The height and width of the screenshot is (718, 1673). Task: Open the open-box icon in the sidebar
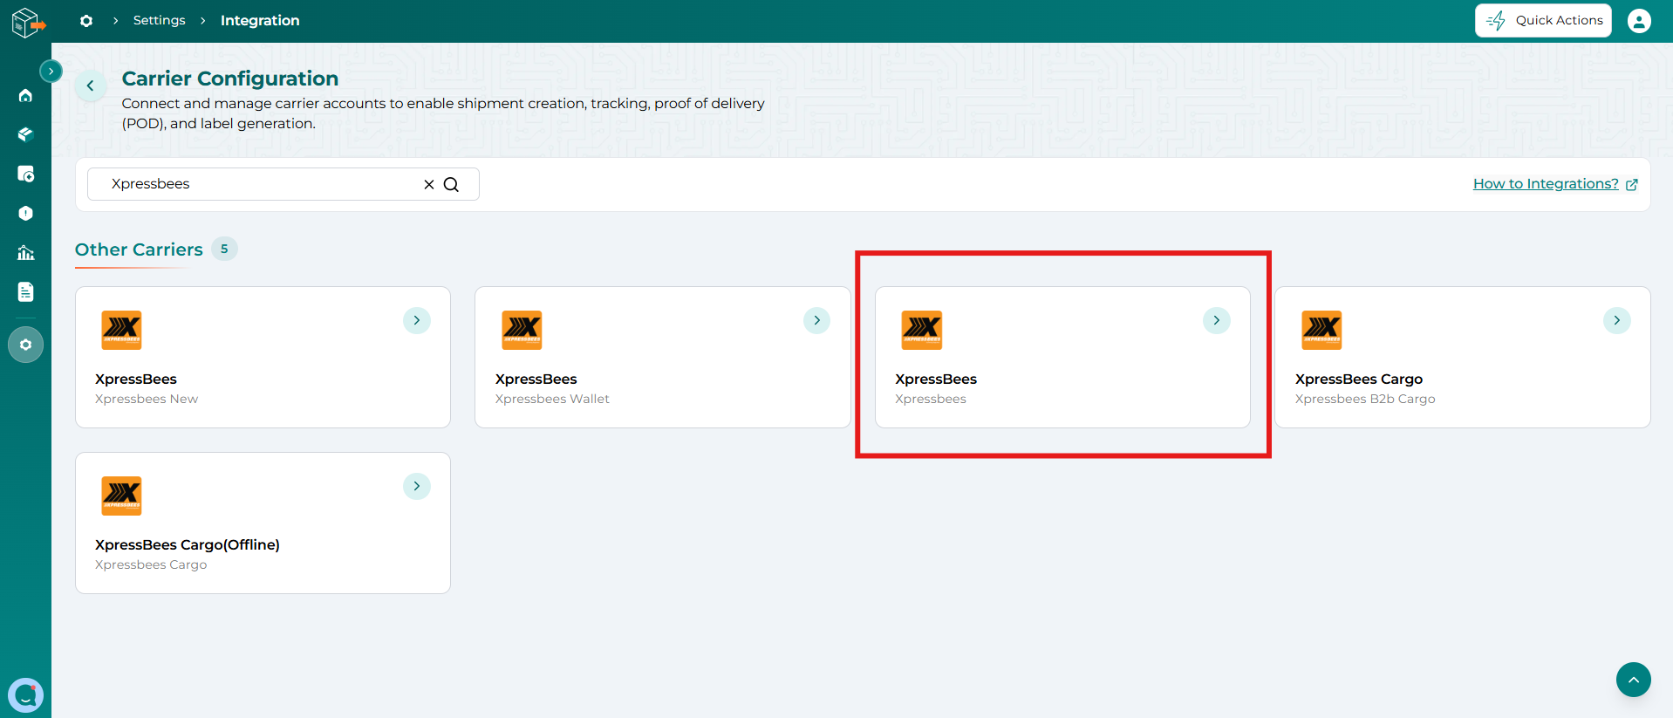pyautogui.click(x=25, y=134)
